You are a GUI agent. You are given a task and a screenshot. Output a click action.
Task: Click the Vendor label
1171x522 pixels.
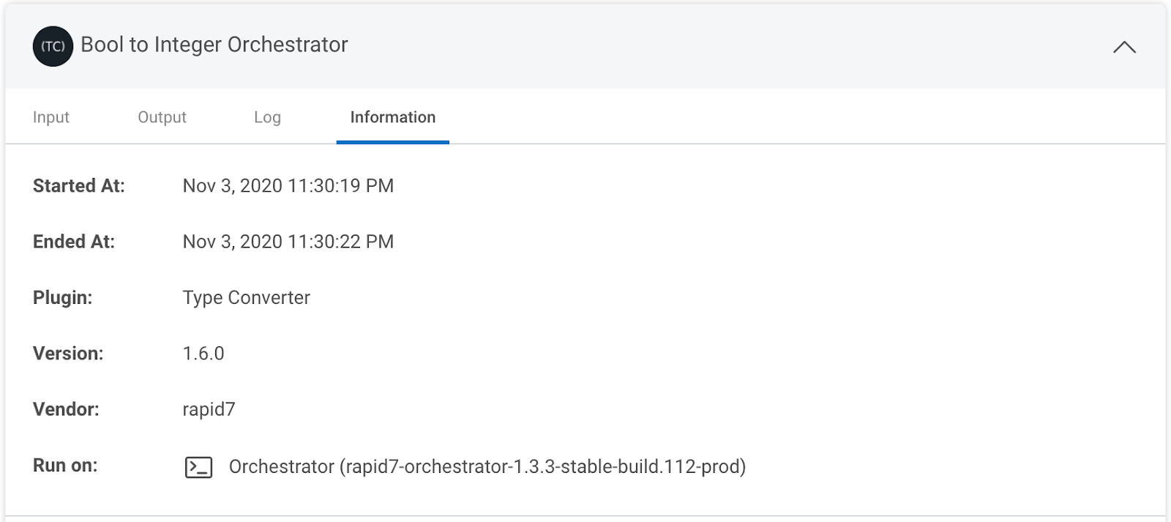(65, 409)
